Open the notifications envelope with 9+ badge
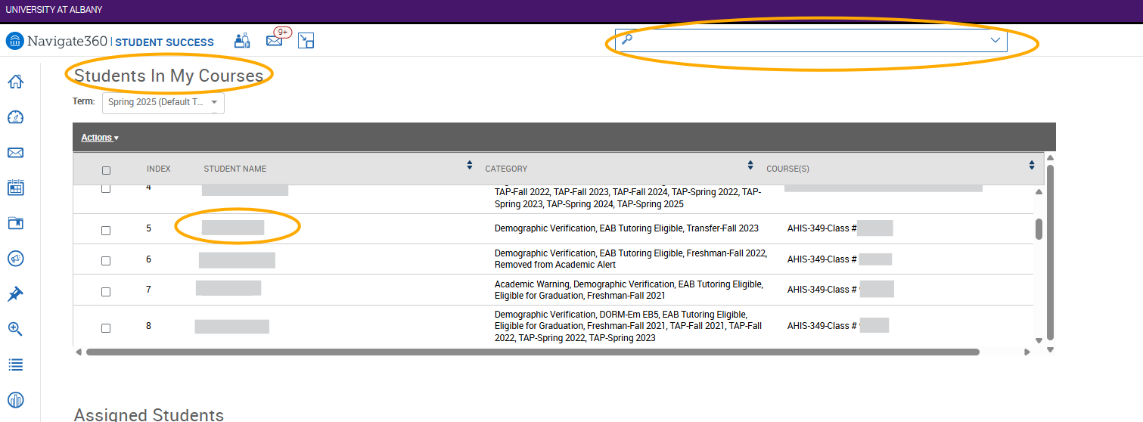Viewport: 1143px width, 422px height. point(275,41)
